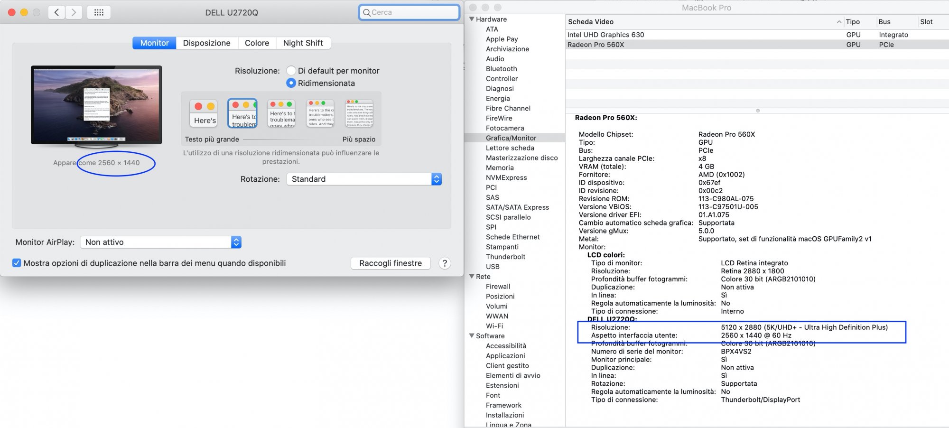
Task: Select the middle scaled resolution thumbnail
Action: (281, 113)
